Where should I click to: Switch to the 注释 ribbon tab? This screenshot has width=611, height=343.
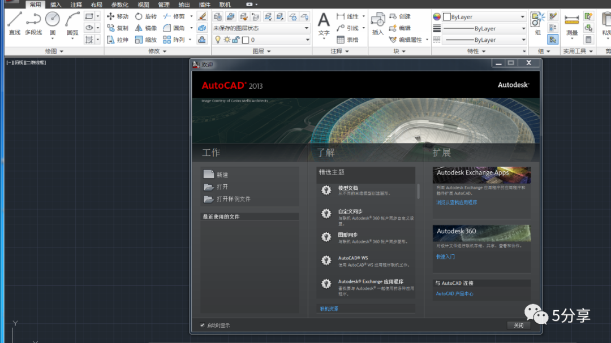click(76, 5)
